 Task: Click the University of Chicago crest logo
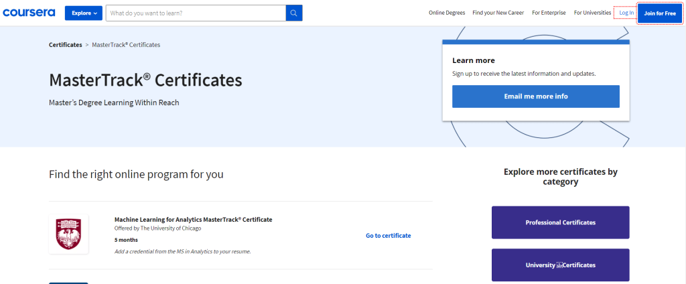pos(69,234)
